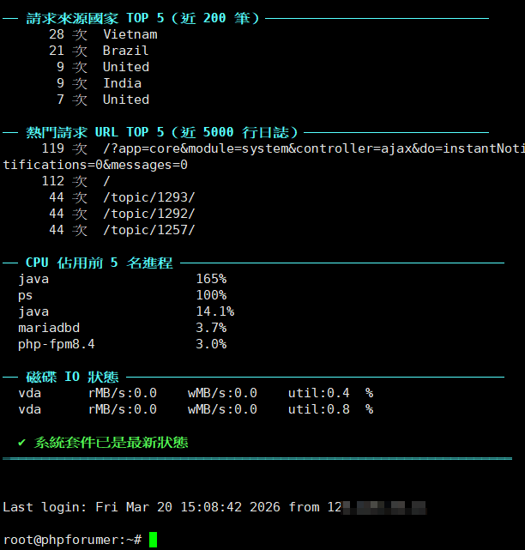This screenshot has height=550, width=525.
Task: Select the /topic/1257/ URL path
Action: [148, 230]
